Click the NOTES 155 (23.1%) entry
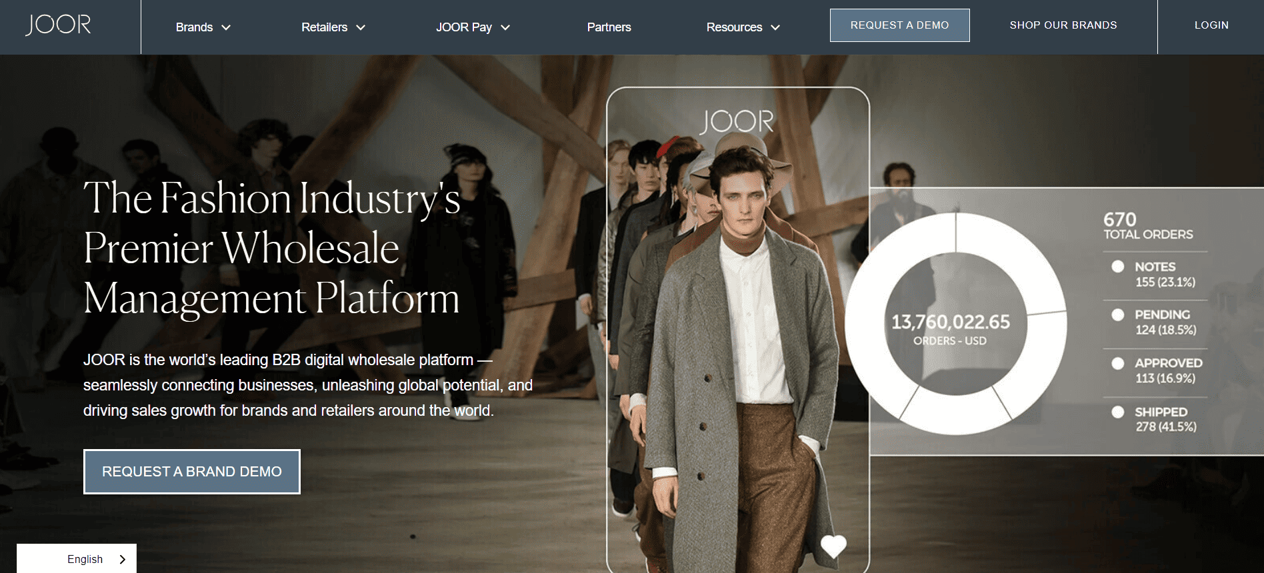1264x573 pixels. tap(1165, 274)
